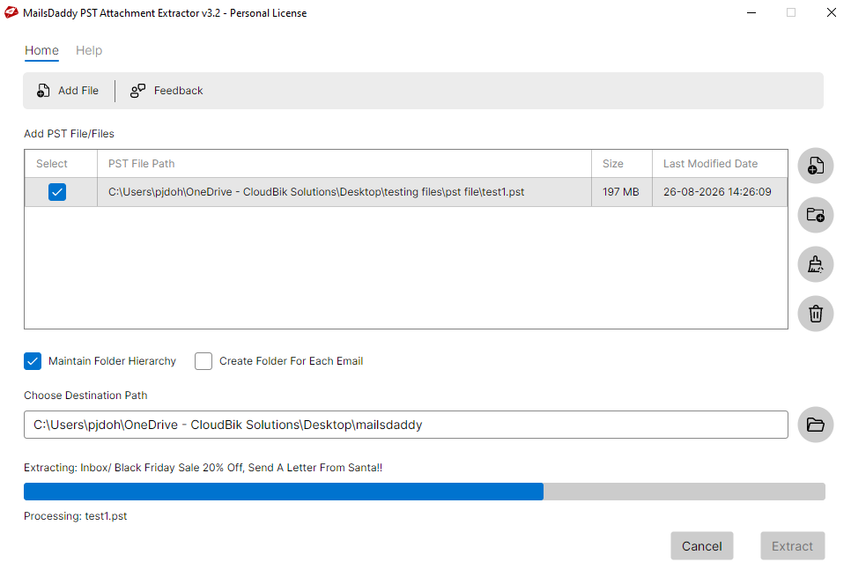Screen dimensions: 851x577
Task: Minimize the MailsDaddy window
Action: click(751, 12)
